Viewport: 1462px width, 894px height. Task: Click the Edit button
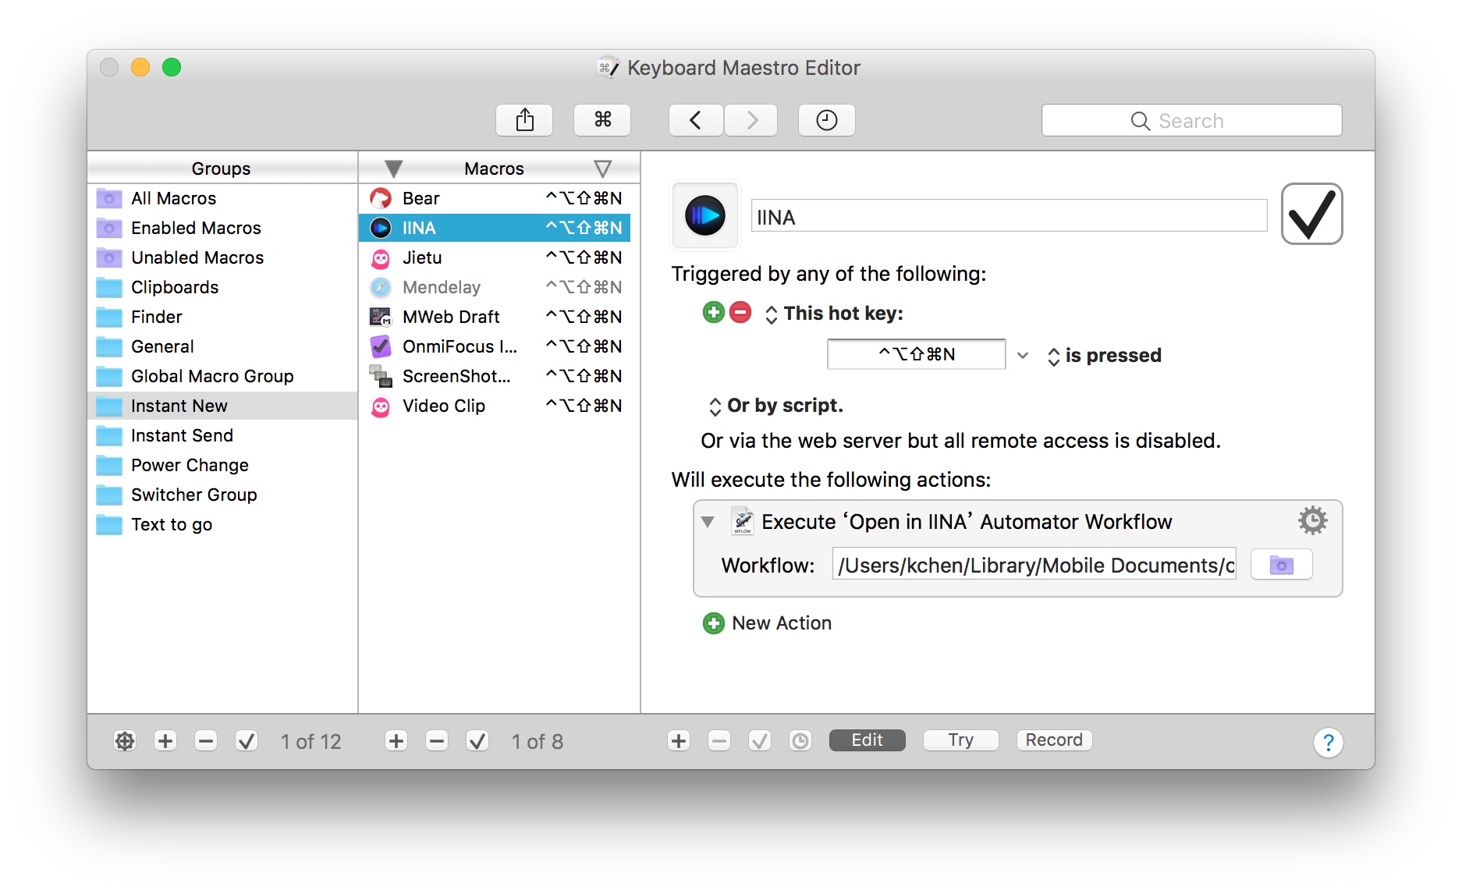coord(867,740)
